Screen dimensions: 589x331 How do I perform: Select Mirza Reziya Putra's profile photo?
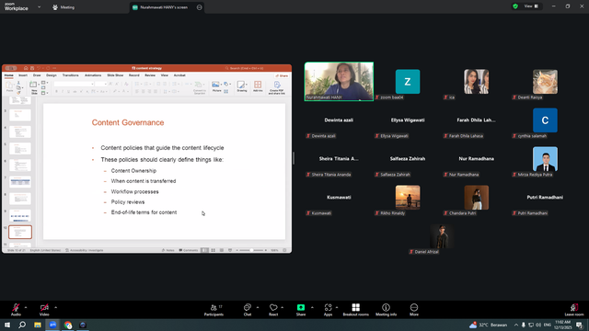point(545,159)
